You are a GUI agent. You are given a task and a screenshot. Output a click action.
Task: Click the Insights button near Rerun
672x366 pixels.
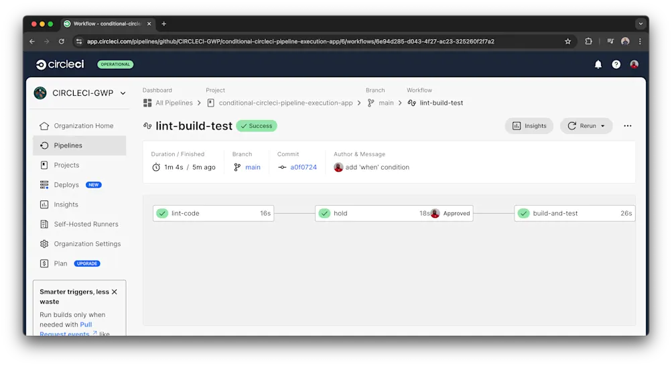[x=529, y=126]
